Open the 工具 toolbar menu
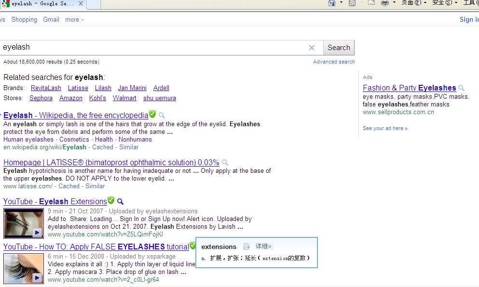 tap(471, 3)
